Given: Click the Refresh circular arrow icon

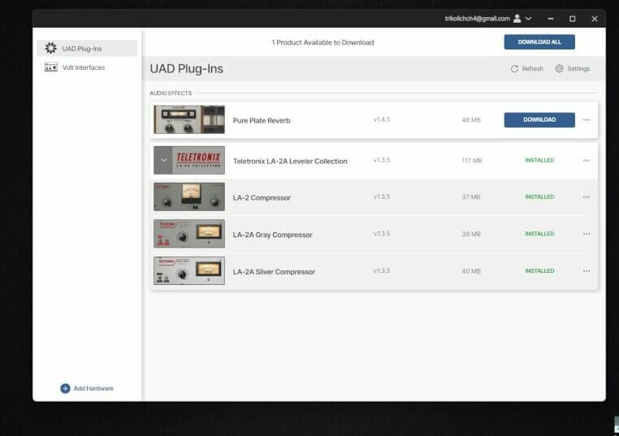Looking at the screenshot, I should pos(514,69).
